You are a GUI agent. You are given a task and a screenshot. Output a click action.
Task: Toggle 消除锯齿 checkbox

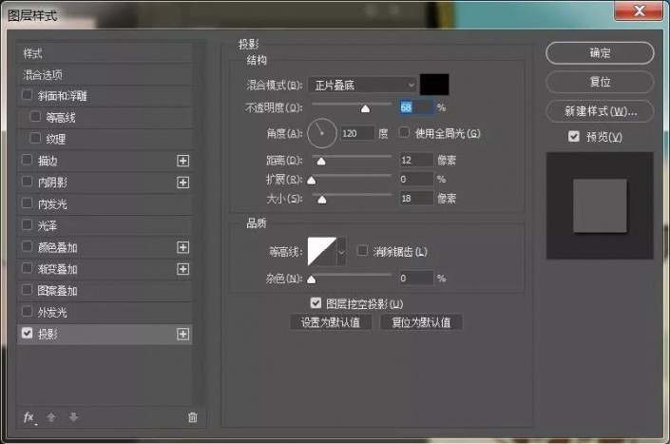pos(362,251)
